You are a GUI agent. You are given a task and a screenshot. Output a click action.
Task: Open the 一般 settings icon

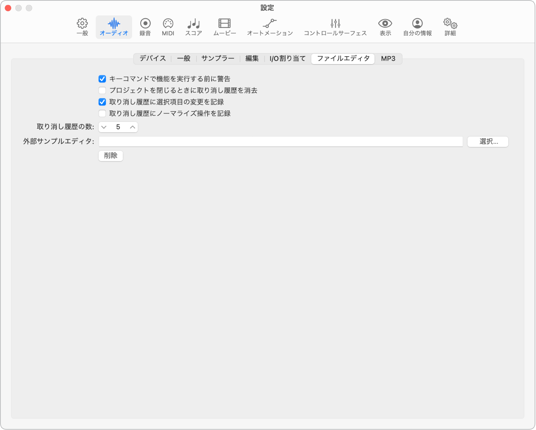point(82,27)
